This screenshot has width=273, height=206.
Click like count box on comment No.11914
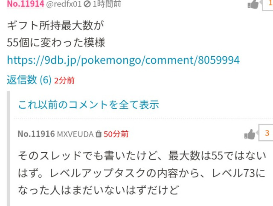click(268, 4)
